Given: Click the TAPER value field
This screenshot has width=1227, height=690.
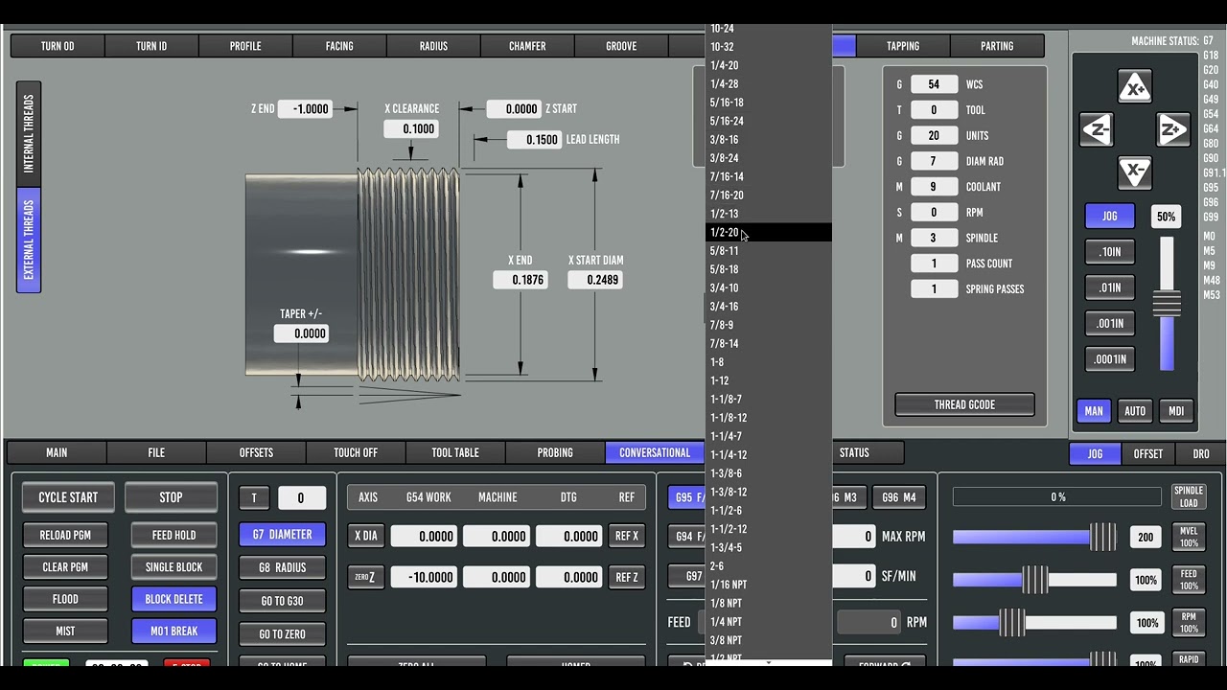Looking at the screenshot, I should coord(301,333).
